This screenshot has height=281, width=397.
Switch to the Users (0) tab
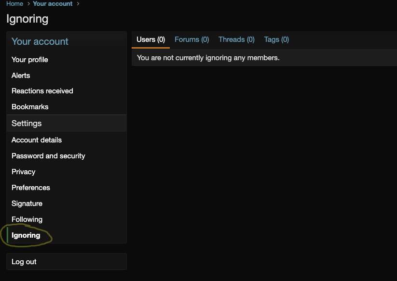point(151,39)
